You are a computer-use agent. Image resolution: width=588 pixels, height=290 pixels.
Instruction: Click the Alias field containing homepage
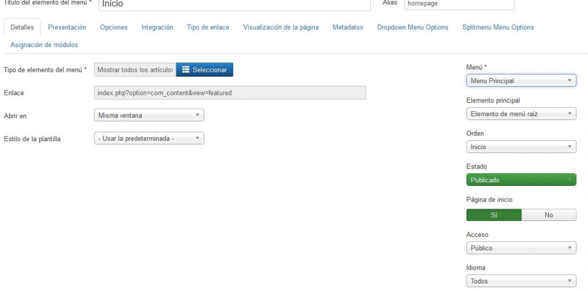(x=459, y=4)
